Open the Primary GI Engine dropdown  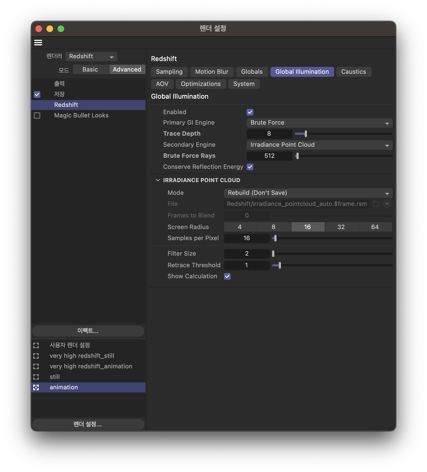tap(319, 123)
